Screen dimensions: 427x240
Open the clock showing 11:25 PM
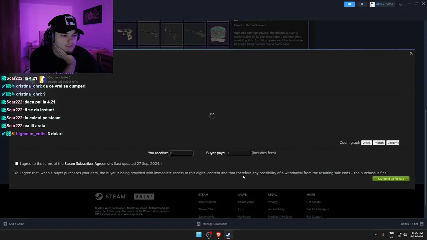tap(417, 235)
